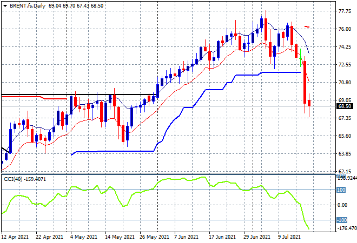Viewport: 357px width, 243px height.
Task: Click the 14 May 2021 date label
Action: (x=120, y=237)
